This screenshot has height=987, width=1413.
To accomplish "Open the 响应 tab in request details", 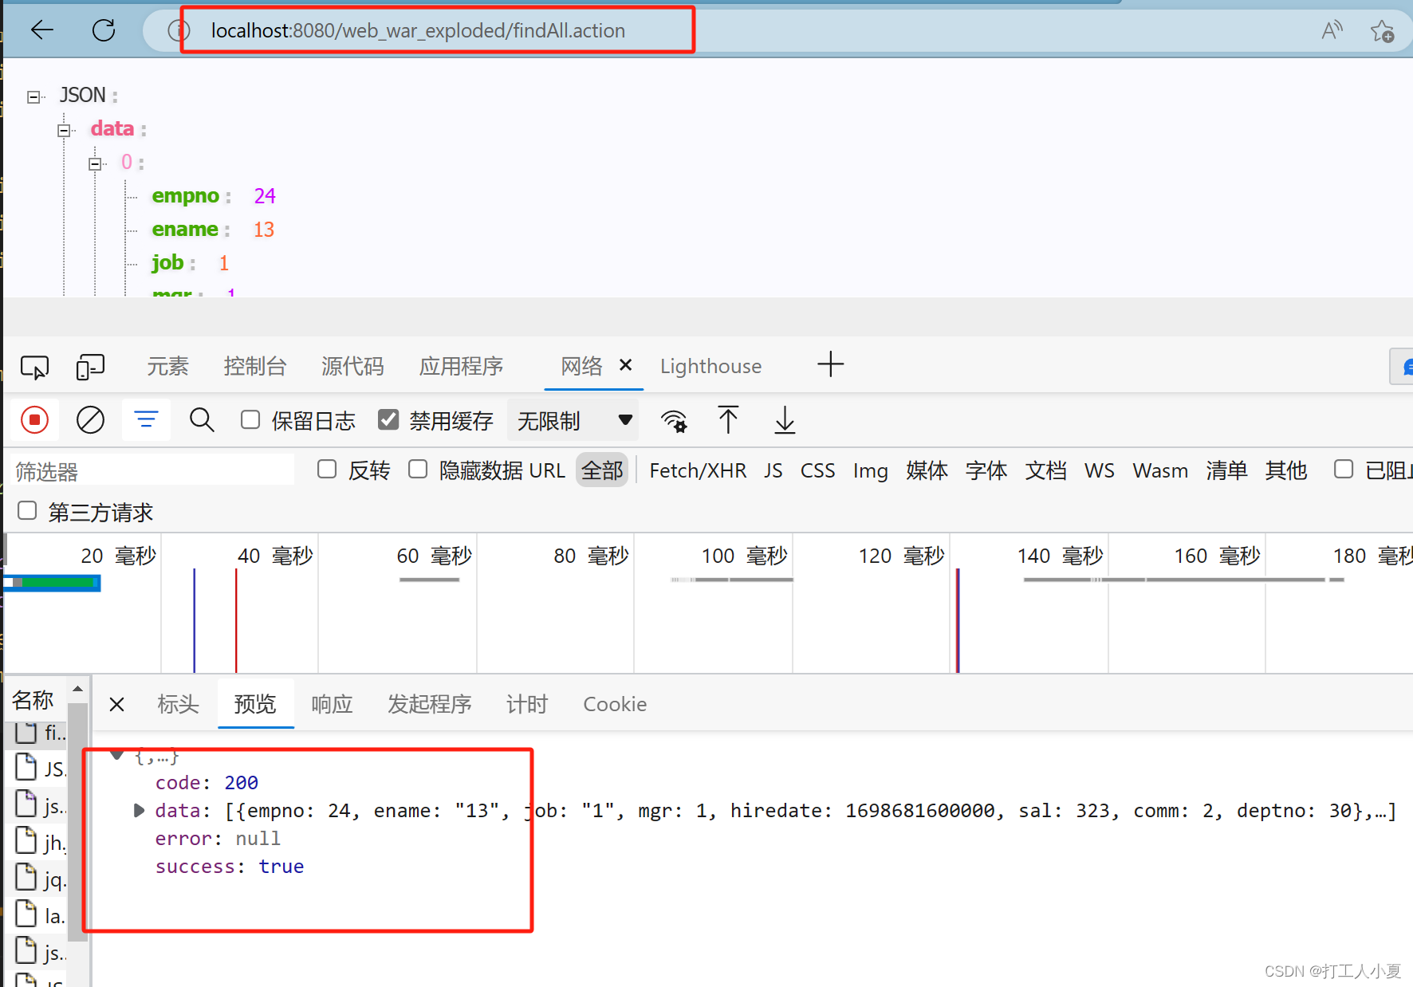I will pyautogui.click(x=332, y=704).
